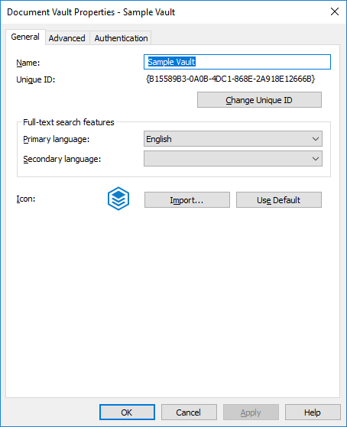Close the Document Vault Properties dialog
The height and width of the screenshot is (427, 347).
[x=335, y=11]
